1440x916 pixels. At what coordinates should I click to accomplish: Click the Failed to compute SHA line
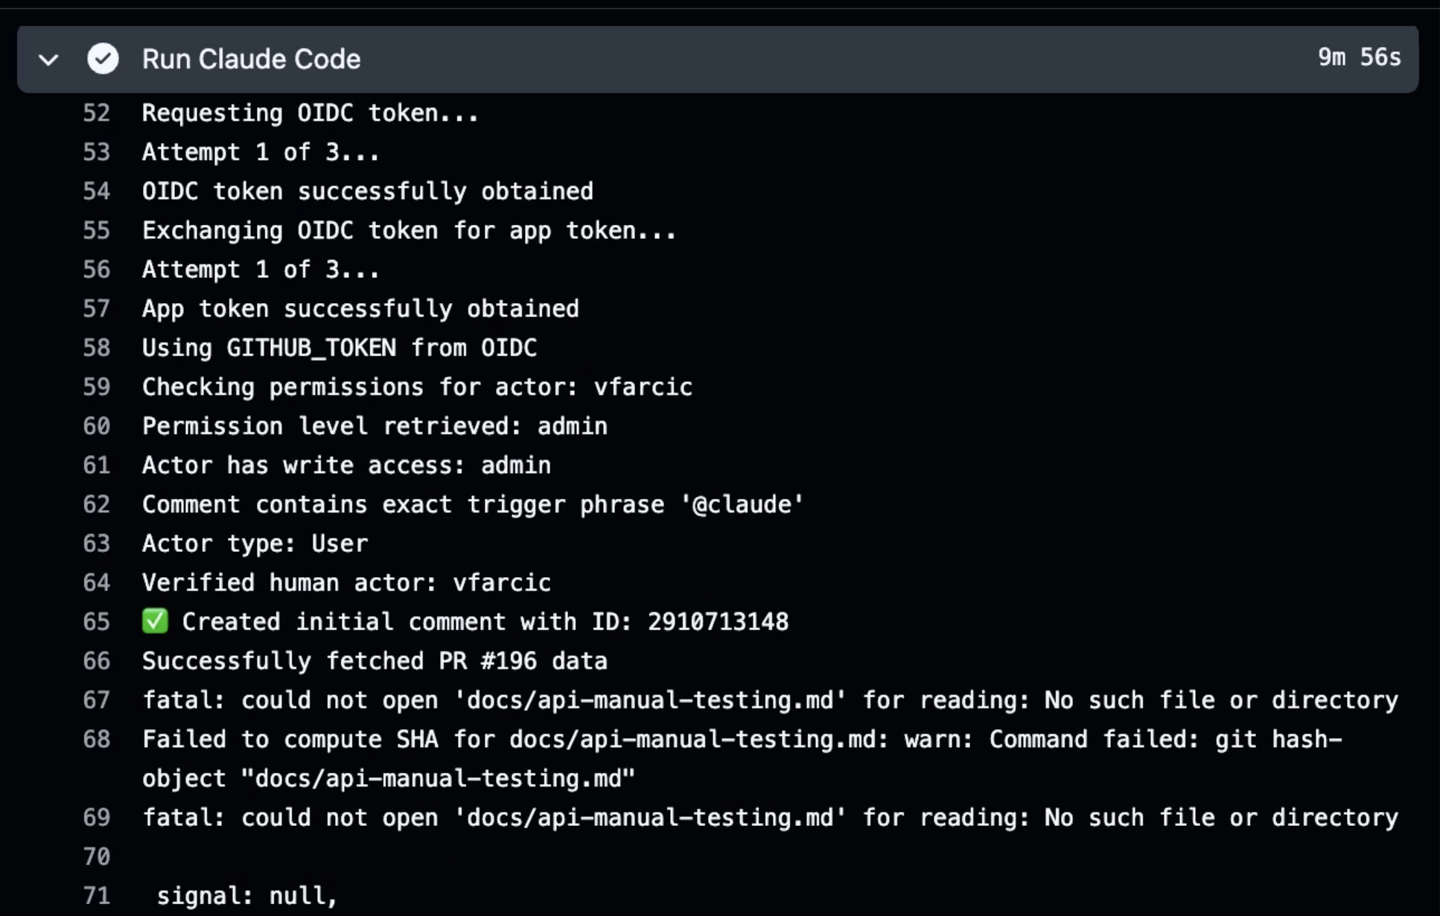coord(742,759)
